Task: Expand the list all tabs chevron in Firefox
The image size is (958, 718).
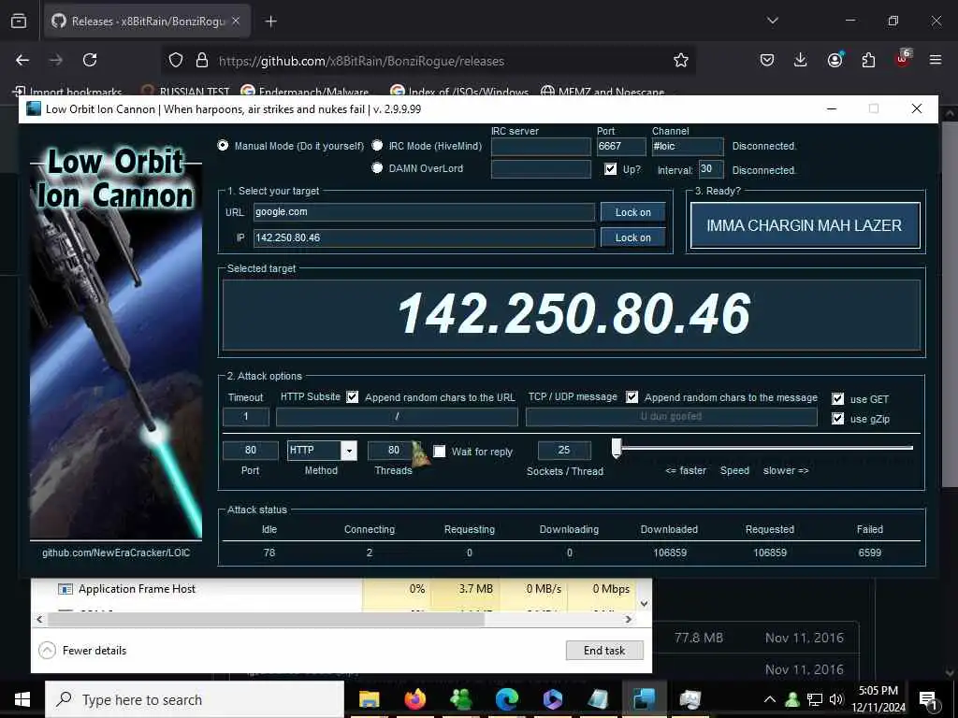Action: [772, 21]
